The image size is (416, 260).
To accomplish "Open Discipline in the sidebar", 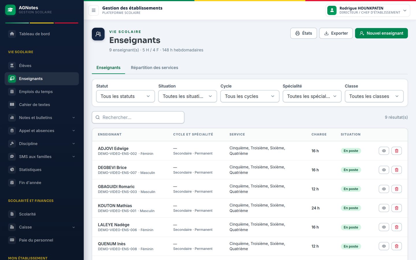I will pyautogui.click(x=42, y=144).
